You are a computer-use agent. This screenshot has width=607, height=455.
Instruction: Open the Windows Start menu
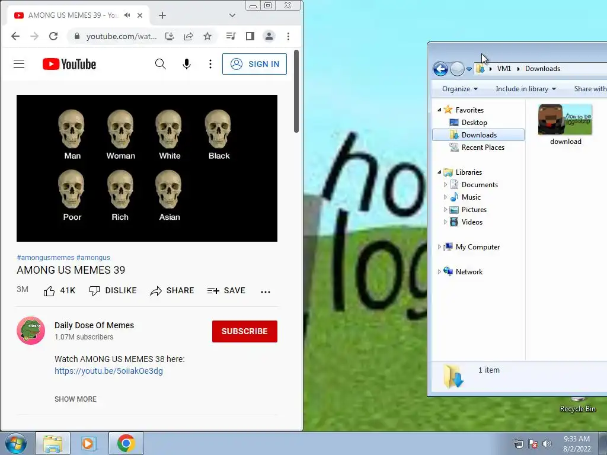coord(15,443)
